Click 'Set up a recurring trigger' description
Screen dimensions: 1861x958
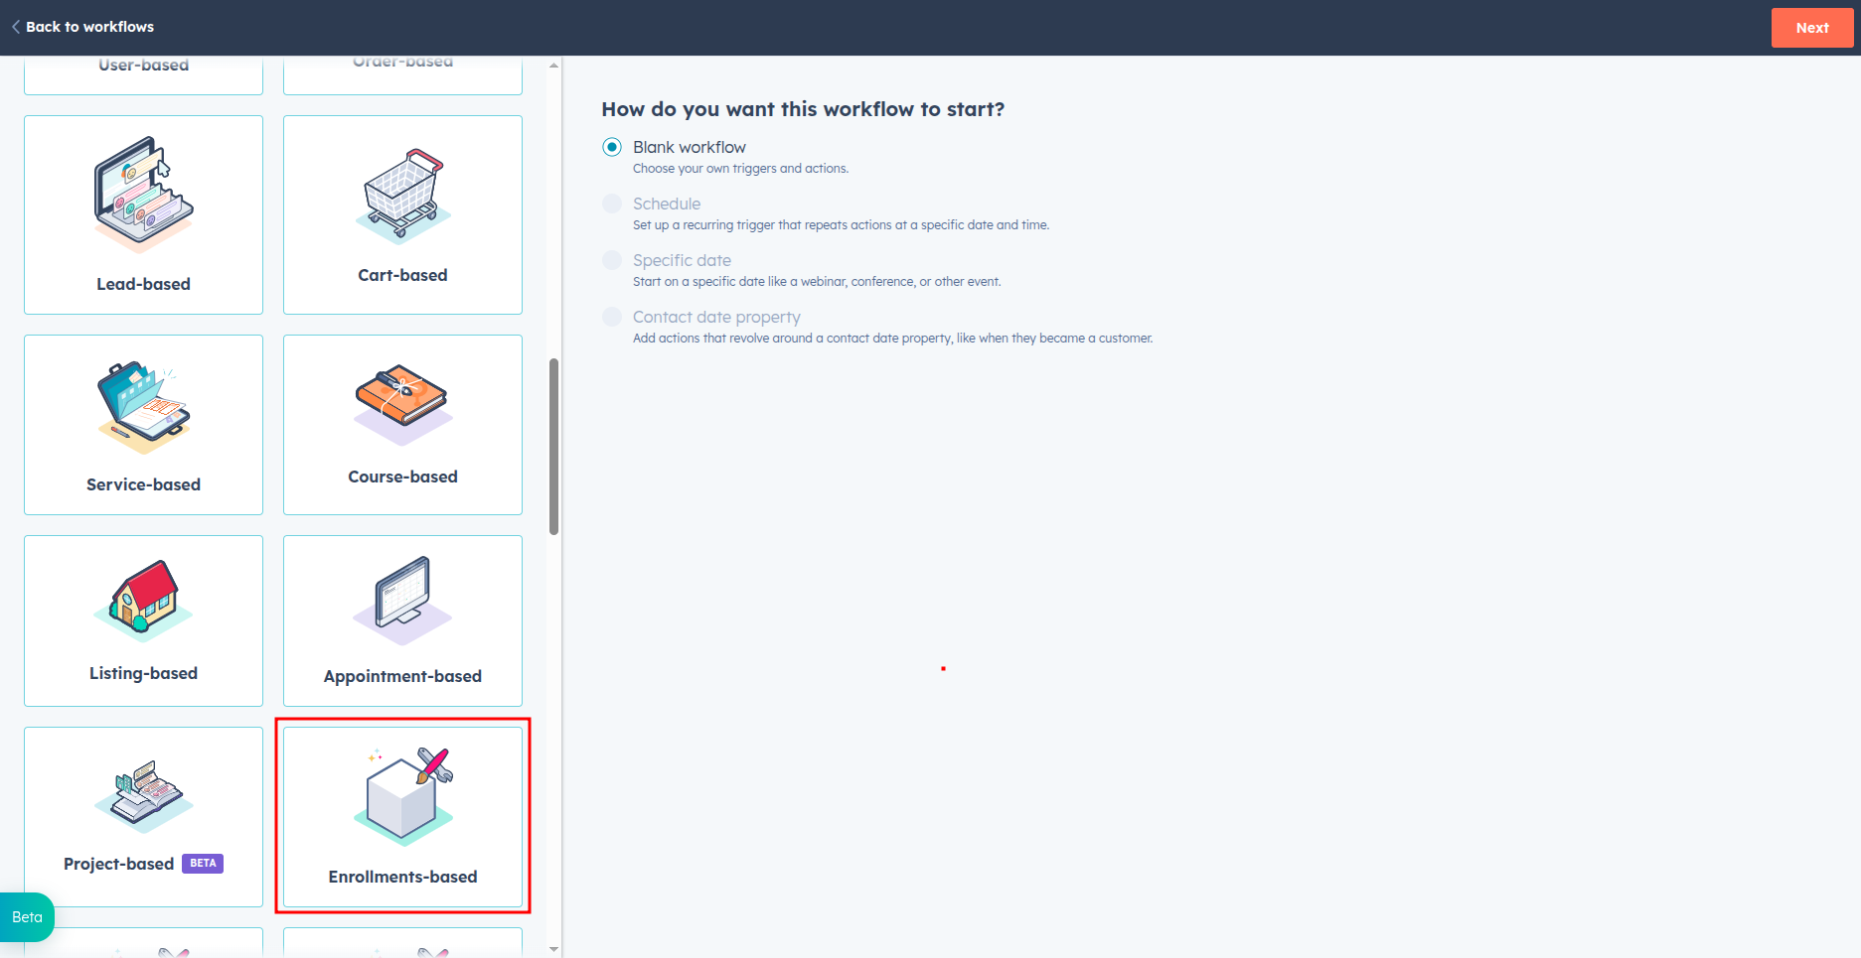pos(841,225)
